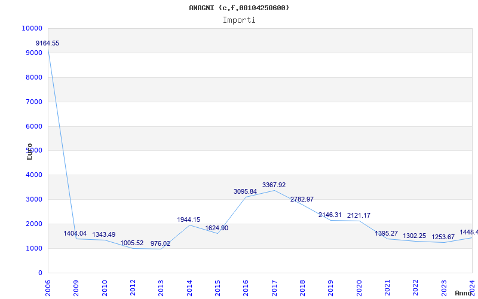Select the 2146.31 data label
Viewport: 478px width, 299px height.
click(x=330, y=215)
